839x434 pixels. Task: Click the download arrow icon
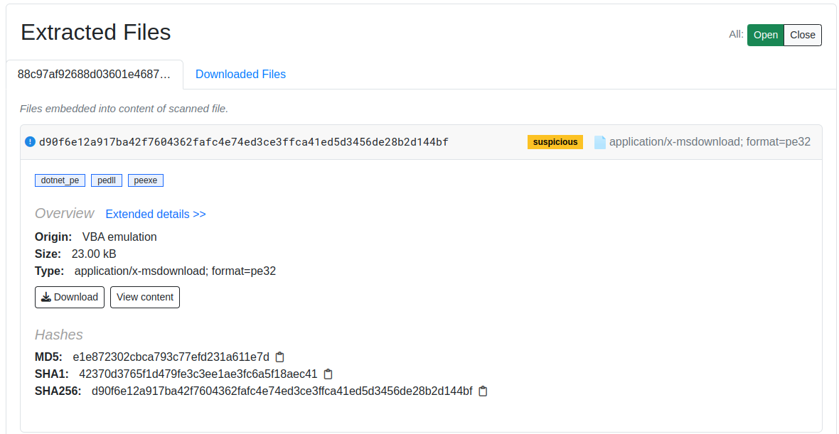[46, 297]
